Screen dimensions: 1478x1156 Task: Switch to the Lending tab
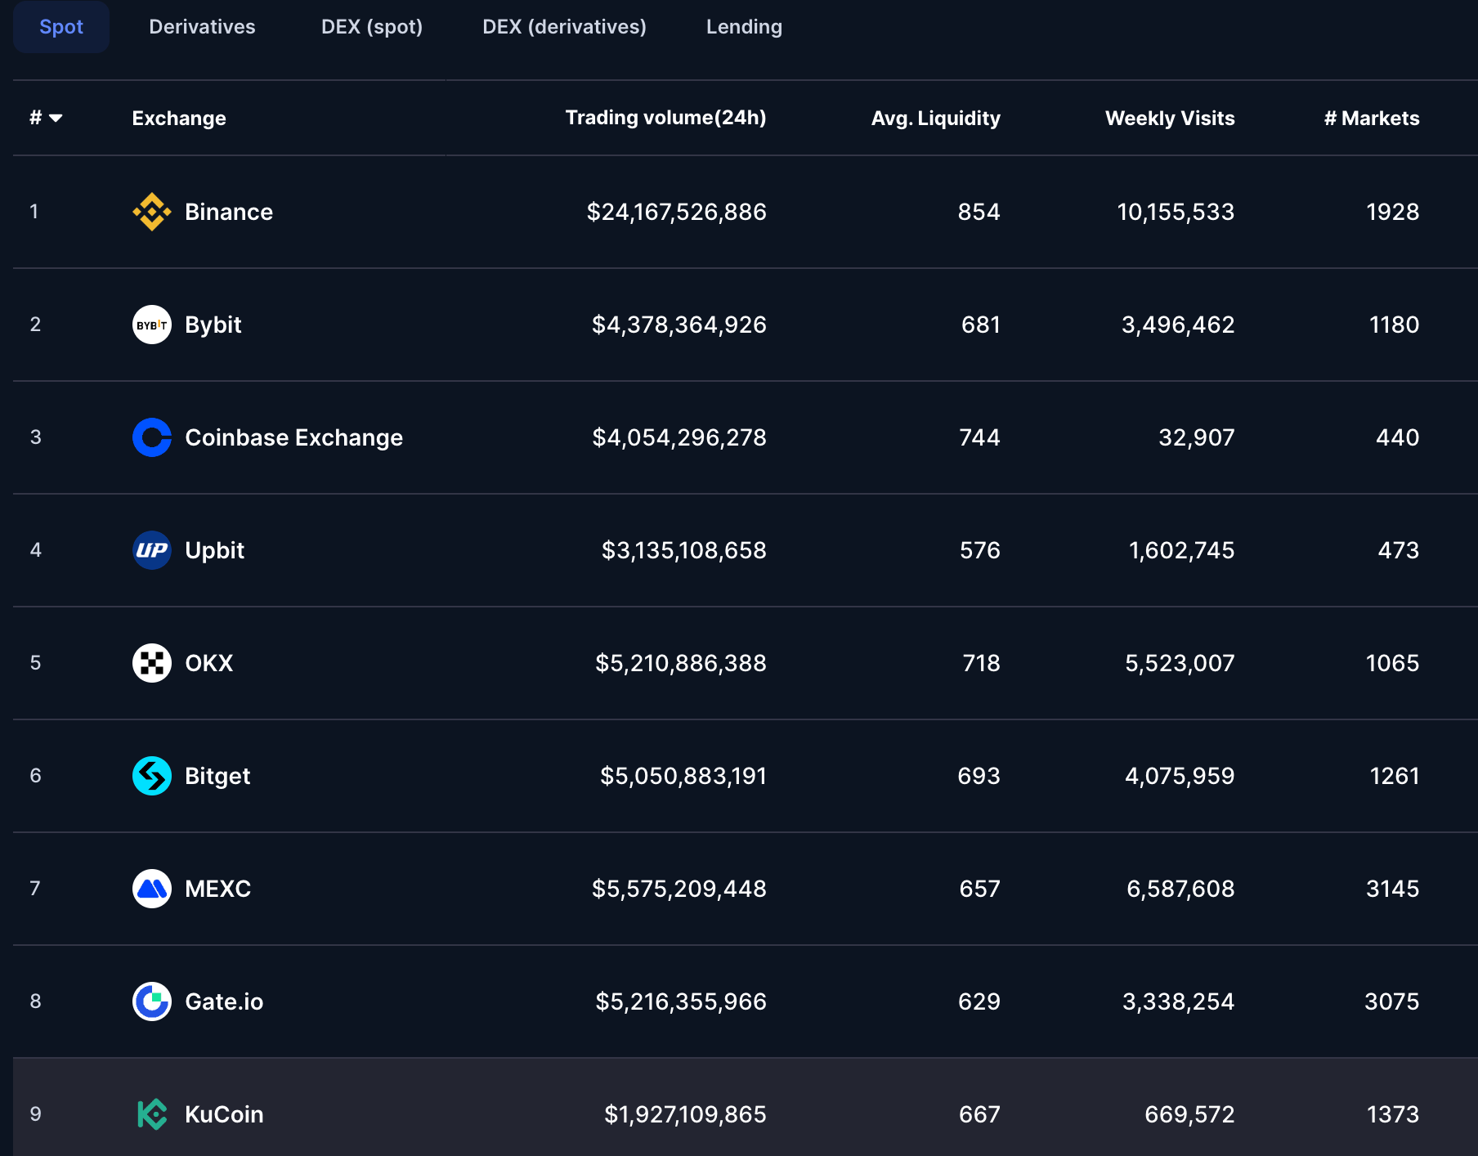click(x=744, y=27)
